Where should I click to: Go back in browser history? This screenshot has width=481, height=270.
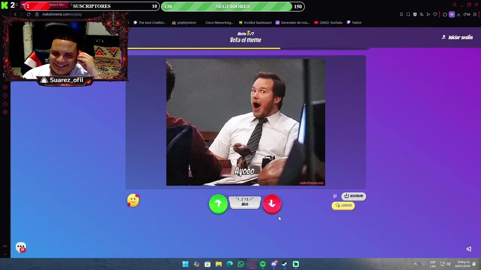pos(15,14)
